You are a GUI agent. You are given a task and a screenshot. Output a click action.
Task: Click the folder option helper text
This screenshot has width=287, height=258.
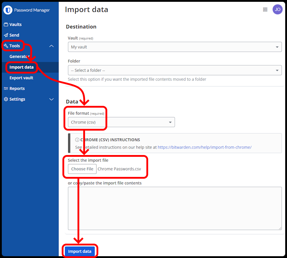tap(137, 79)
